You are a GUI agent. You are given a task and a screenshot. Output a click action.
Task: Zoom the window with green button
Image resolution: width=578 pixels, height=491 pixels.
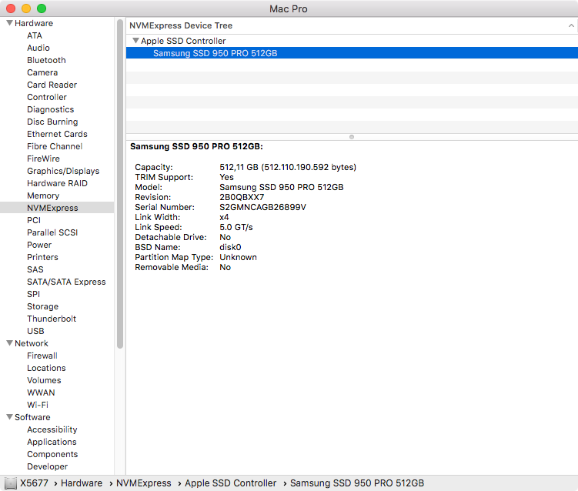[x=42, y=8]
